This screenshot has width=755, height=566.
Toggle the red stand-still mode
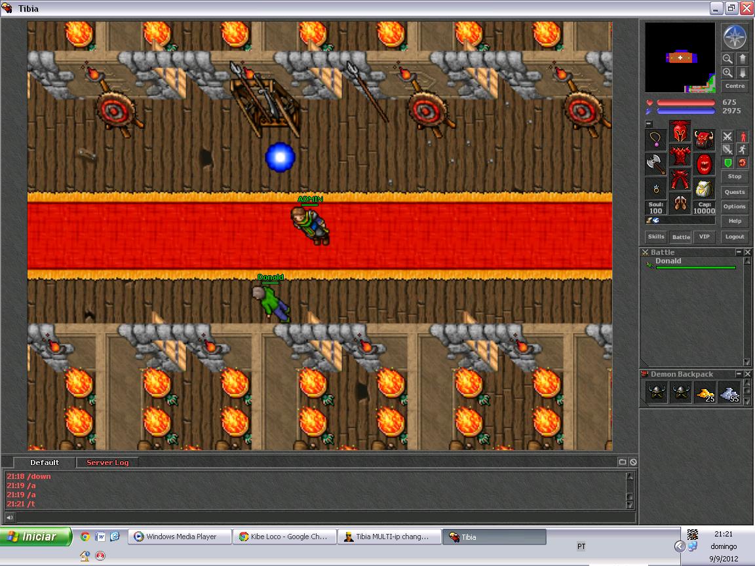[743, 137]
